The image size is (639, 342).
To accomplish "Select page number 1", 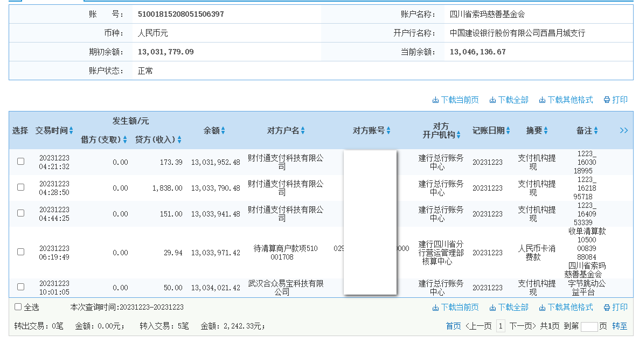I will (501, 326).
